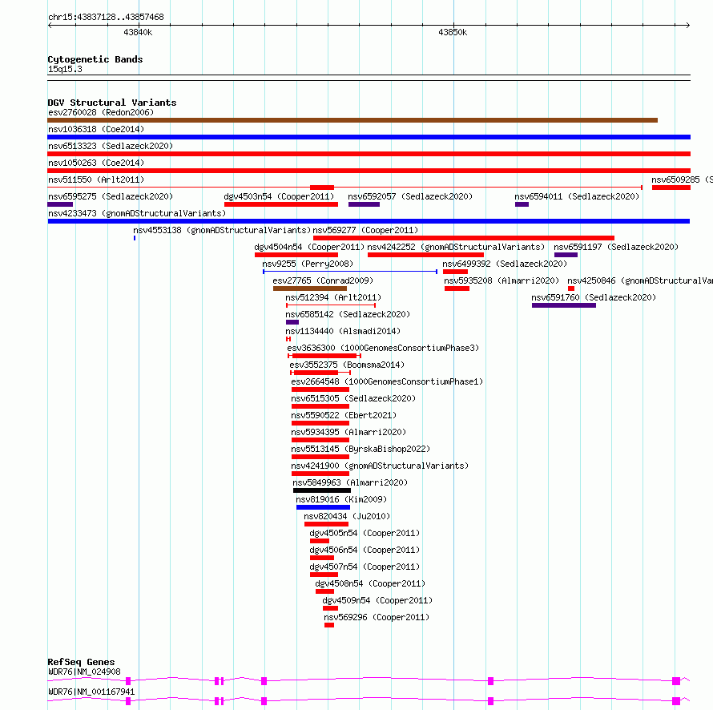
Task: Click the nsv6509285 variant label
Action: coord(682,180)
